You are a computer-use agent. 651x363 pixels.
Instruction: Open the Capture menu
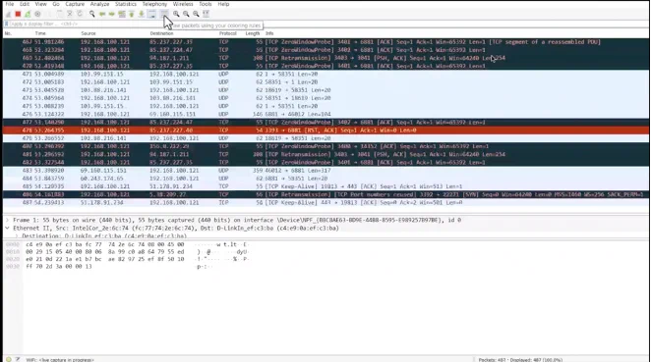75,4
